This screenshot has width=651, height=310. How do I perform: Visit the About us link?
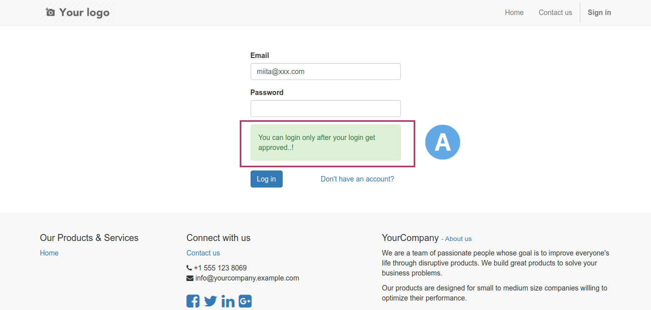coord(458,239)
